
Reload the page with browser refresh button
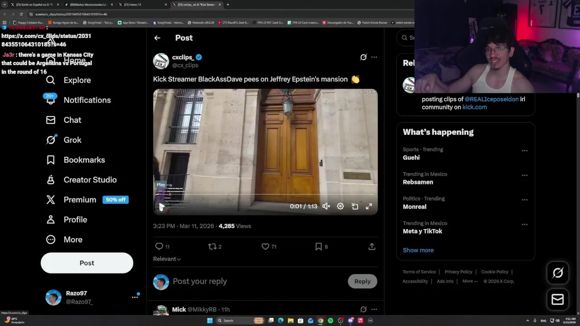pos(21,14)
